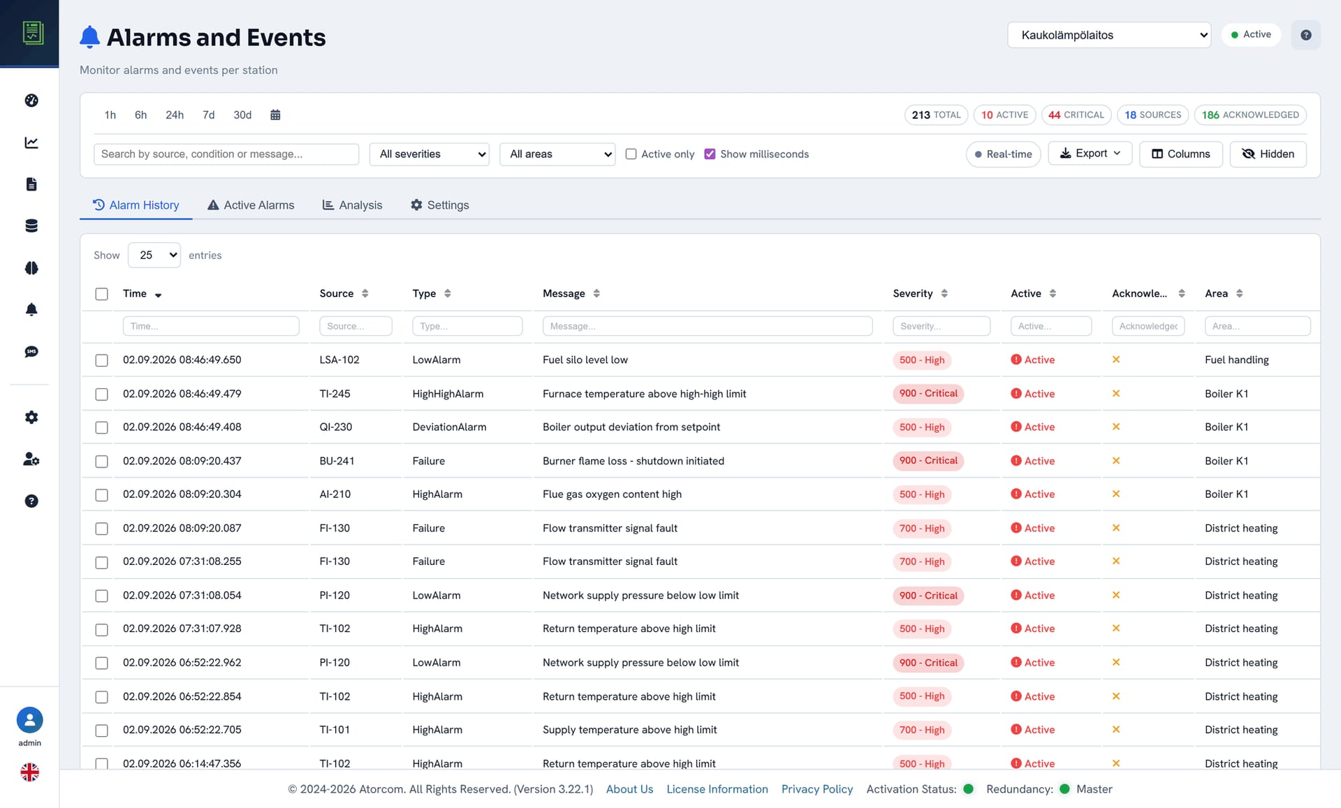Sort by the Area column arrows
This screenshot has width=1341, height=808.
tap(1240, 293)
